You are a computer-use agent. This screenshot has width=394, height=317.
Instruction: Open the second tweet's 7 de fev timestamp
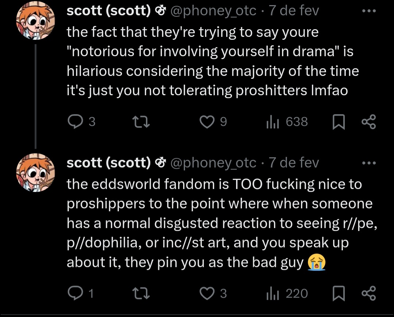[x=294, y=163]
